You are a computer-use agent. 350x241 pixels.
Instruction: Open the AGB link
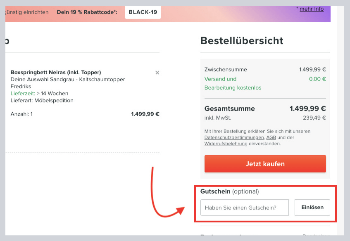coord(271,137)
